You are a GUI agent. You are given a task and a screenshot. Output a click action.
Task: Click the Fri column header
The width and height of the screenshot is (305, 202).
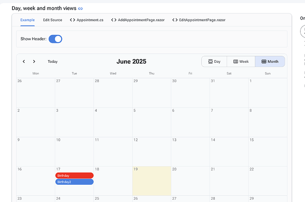(190, 73)
